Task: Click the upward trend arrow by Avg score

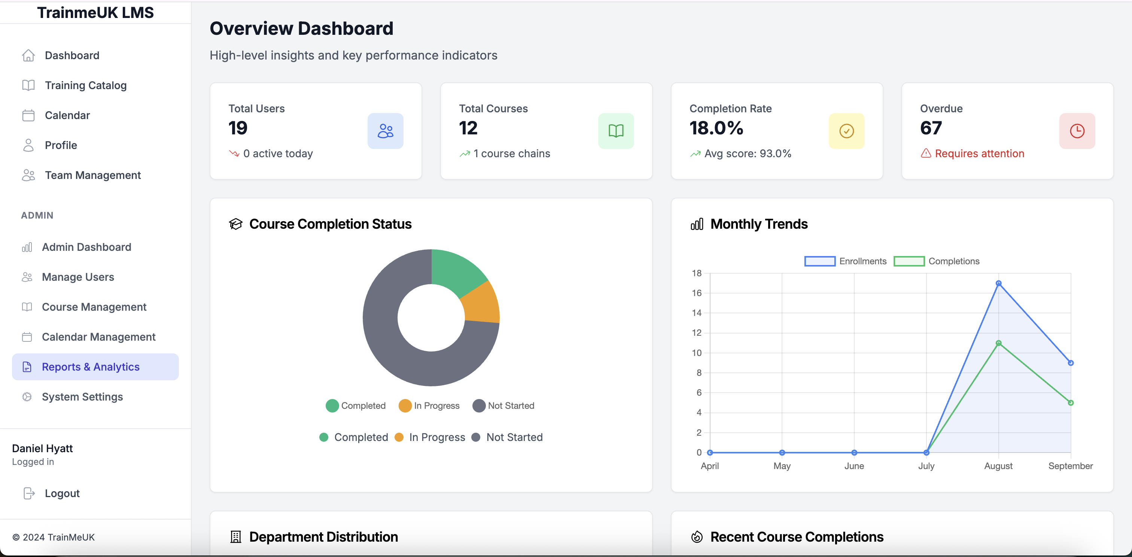Action: pos(695,154)
